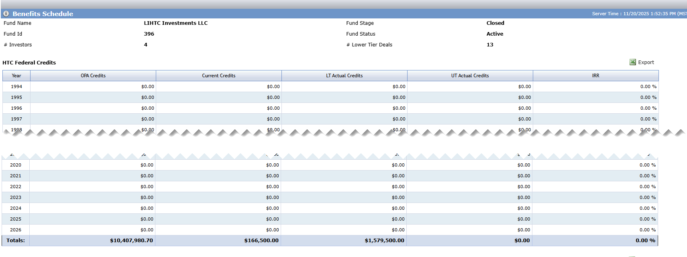Click the 2023 IRR value cell
Screen dimensions: 687x257
point(595,197)
